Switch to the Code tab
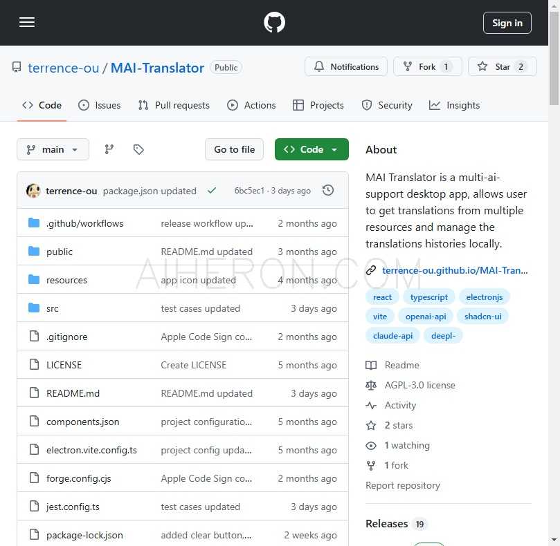The width and height of the screenshot is (560, 546). pyautogui.click(x=42, y=105)
